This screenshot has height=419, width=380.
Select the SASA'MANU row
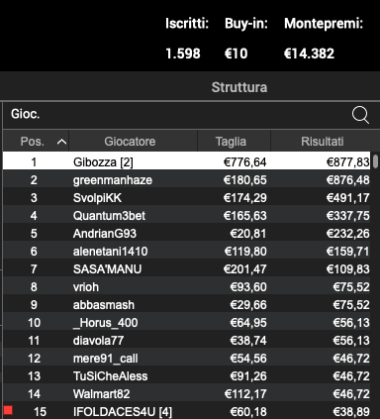(187, 269)
